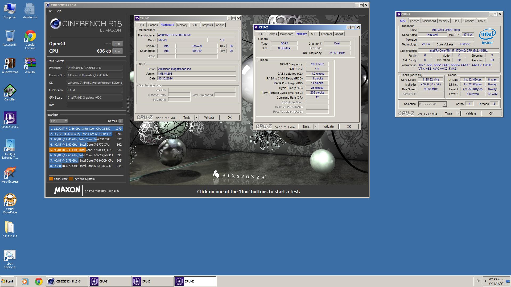Switch to the Caches tab in the rightmost CPU-Z window
The width and height of the screenshot is (511, 287).
point(414,21)
